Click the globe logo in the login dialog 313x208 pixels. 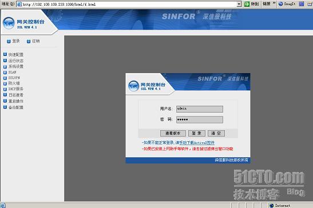click(x=133, y=86)
